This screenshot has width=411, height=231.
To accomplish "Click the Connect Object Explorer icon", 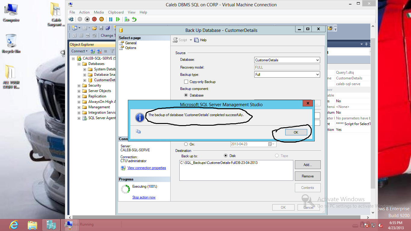I will (x=93, y=51).
